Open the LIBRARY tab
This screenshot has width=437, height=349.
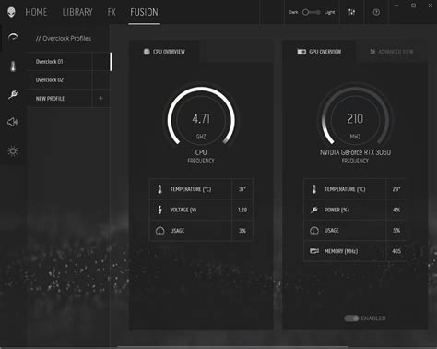77,12
